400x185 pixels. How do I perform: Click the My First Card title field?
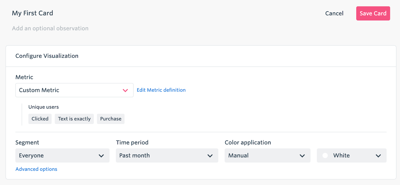[32, 13]
